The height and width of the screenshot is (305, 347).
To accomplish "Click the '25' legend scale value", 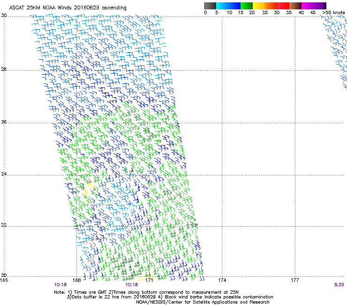I will 265,13.
